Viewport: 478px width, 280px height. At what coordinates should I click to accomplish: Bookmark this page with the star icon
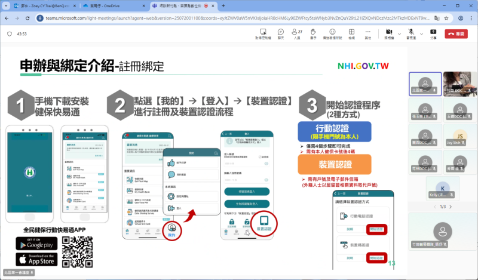(x=446, y=19)
